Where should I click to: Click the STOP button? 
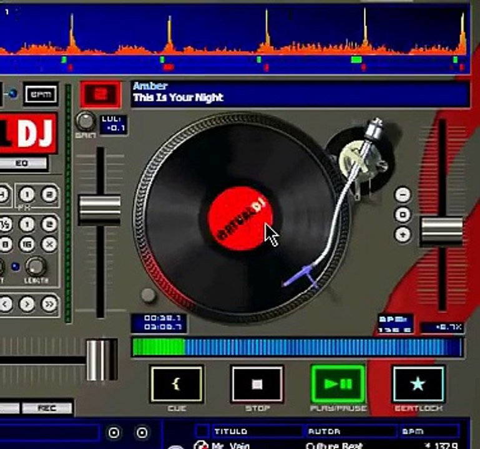[257, 384]
